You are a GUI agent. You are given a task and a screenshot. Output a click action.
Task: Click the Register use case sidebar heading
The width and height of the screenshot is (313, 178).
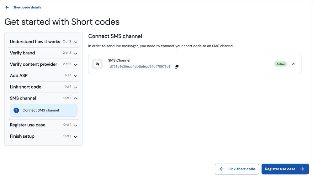[28, 125]
